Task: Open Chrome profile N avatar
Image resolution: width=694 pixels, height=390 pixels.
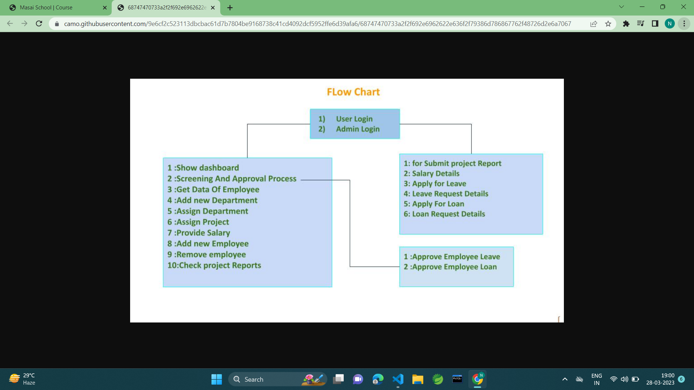Action: 669,24
